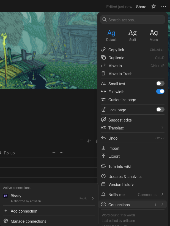Click the Lock page padlock icon

pyautogui.click(x=104, y=109)
